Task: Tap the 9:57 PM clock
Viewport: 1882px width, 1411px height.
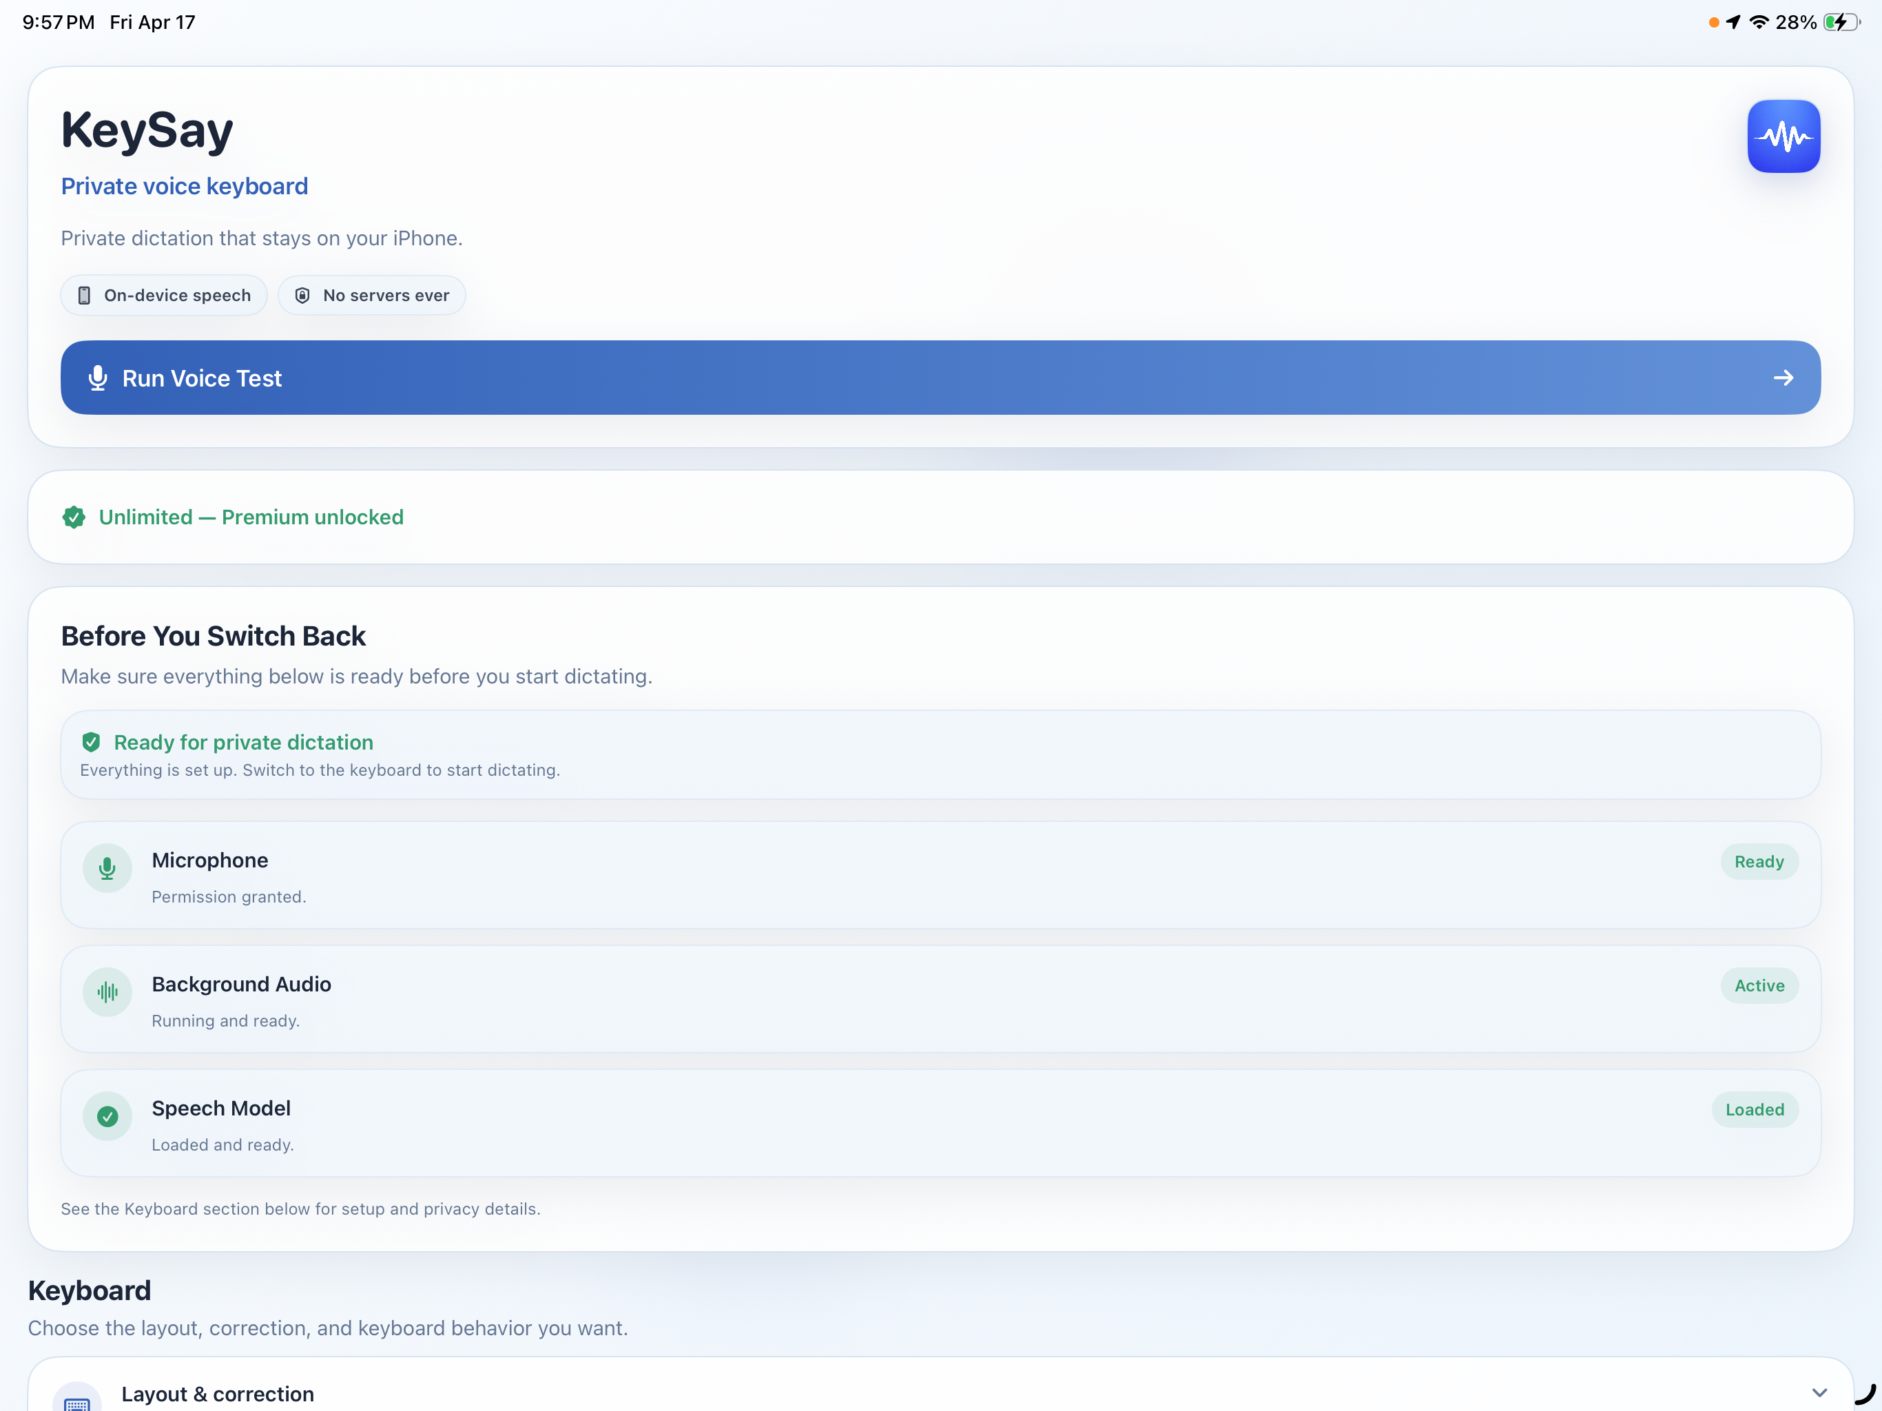Action: 58,22
